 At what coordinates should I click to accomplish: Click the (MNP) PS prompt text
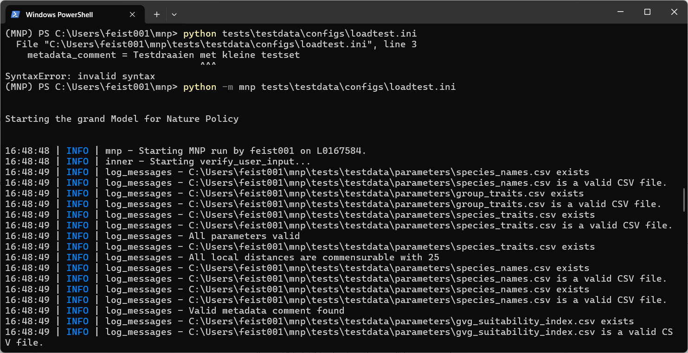pos(28,87)
